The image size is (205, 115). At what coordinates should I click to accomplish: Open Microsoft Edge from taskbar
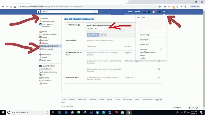(x=66, y=112)
